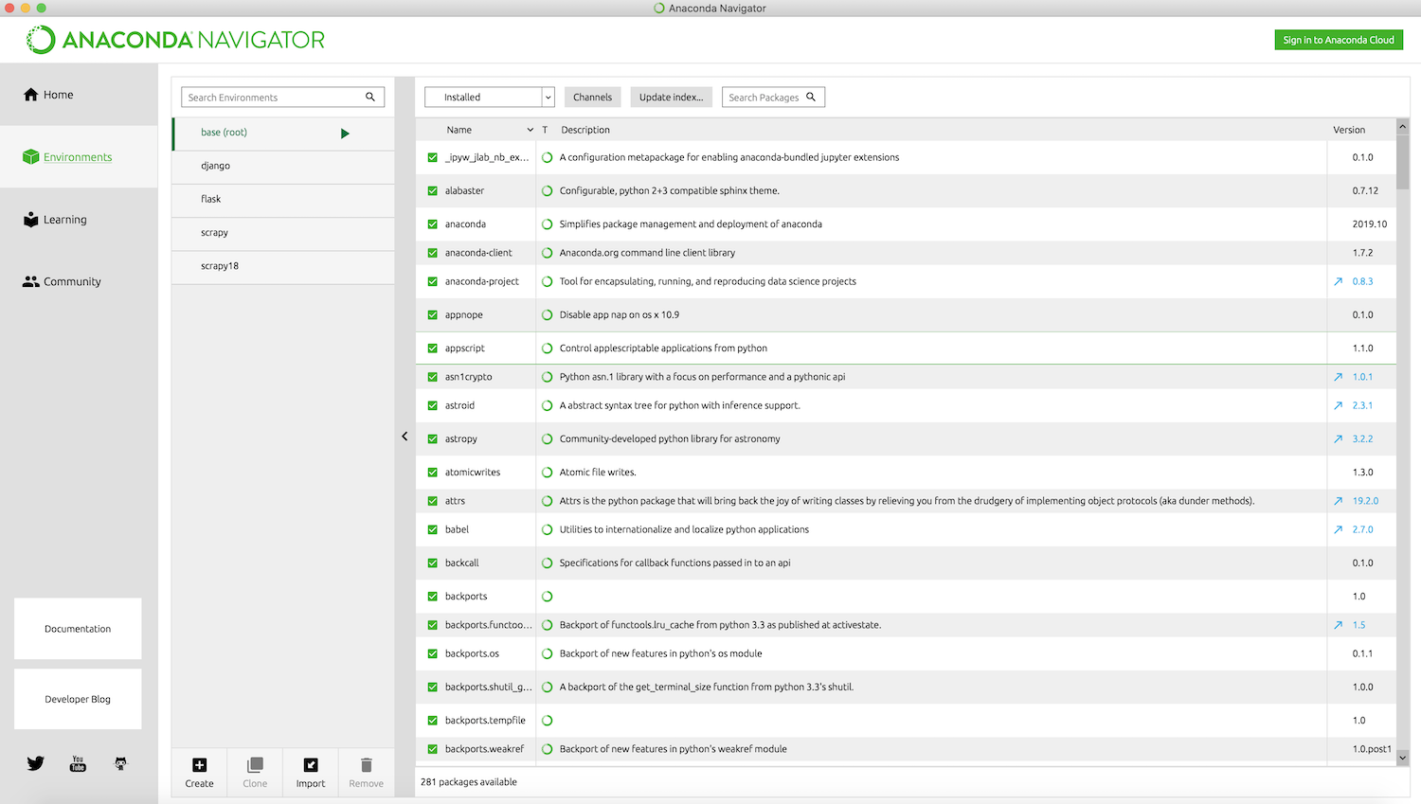Open the Environments tab

[x=79, y=157]
